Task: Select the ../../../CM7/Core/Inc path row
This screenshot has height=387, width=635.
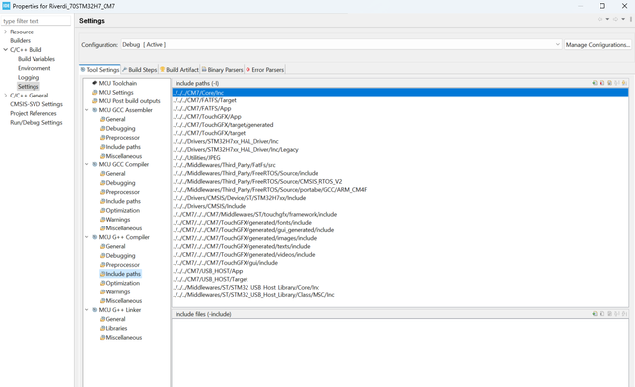Action: pyautogui.click(x=400, y=93)
